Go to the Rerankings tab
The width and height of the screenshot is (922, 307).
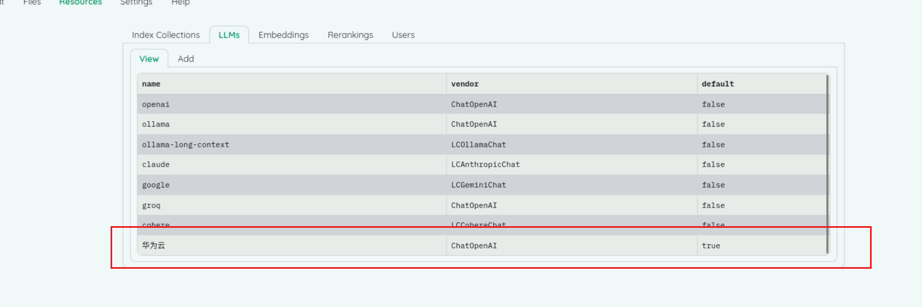click(350, 35)
